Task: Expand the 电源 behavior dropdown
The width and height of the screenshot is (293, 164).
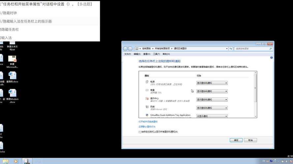Action: coord(212,83)
